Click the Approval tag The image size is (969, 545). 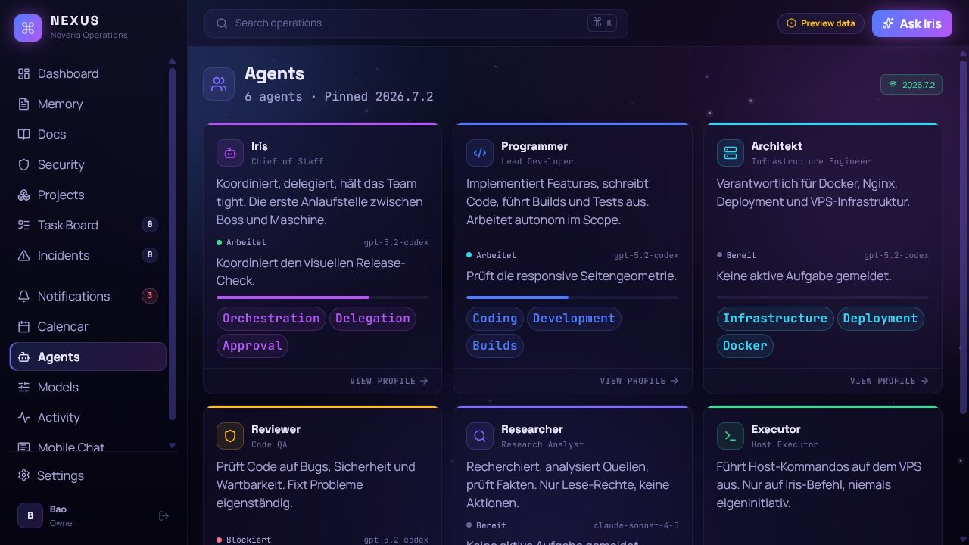[x=252, y=346]
